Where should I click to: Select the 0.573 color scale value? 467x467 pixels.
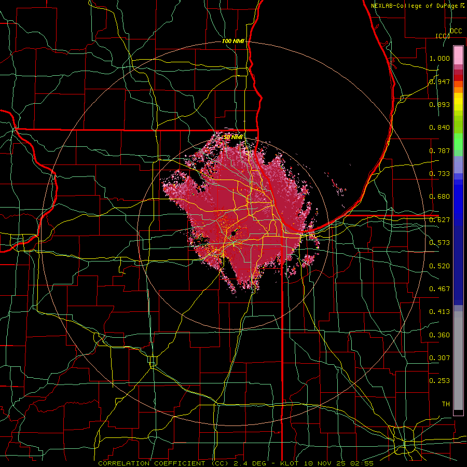(439, 243)
